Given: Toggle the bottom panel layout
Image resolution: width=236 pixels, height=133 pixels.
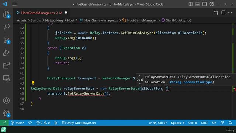Looking at the screenshot, I should pyautogui.click(x=198, y=4).
